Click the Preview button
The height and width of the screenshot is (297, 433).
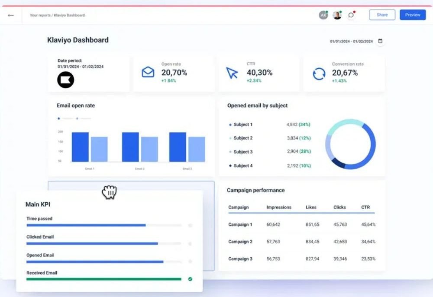point(413,15)
